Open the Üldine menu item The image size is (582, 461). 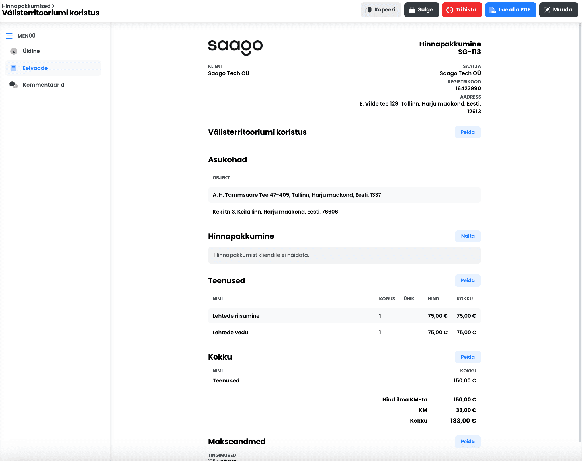click(x=53, y=51)
